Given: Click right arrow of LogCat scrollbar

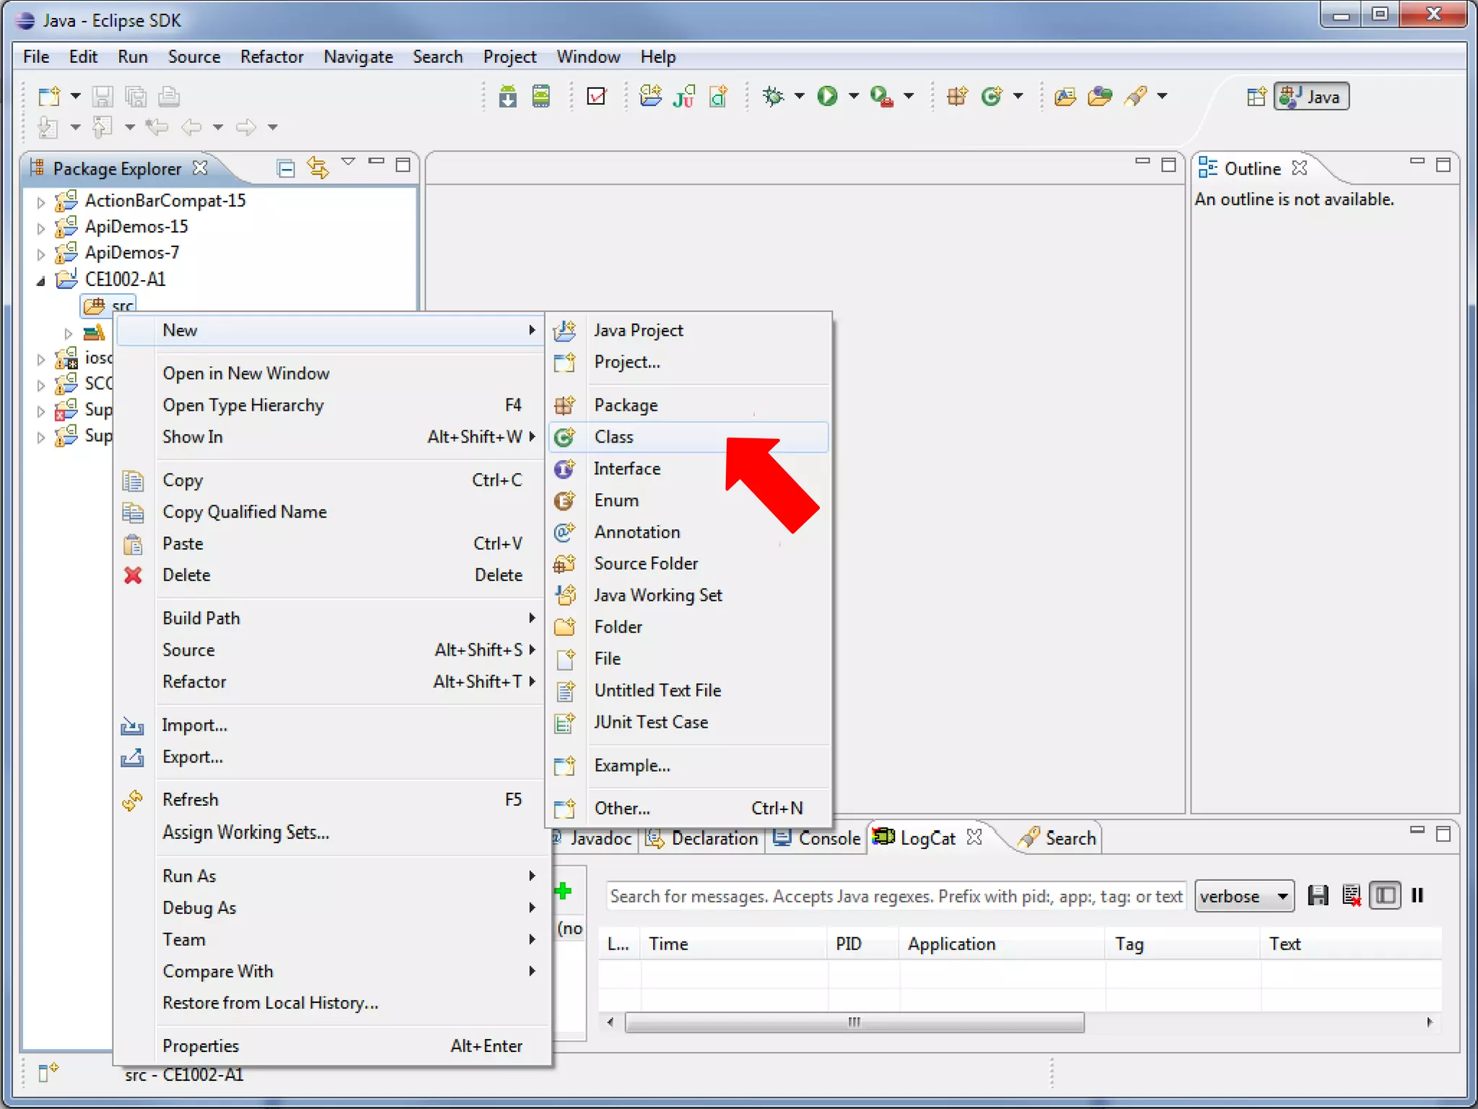Looking at the screenshot, I should click(x=1430, y=1022).
